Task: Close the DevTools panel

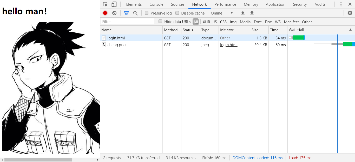Action: (350, 4)
